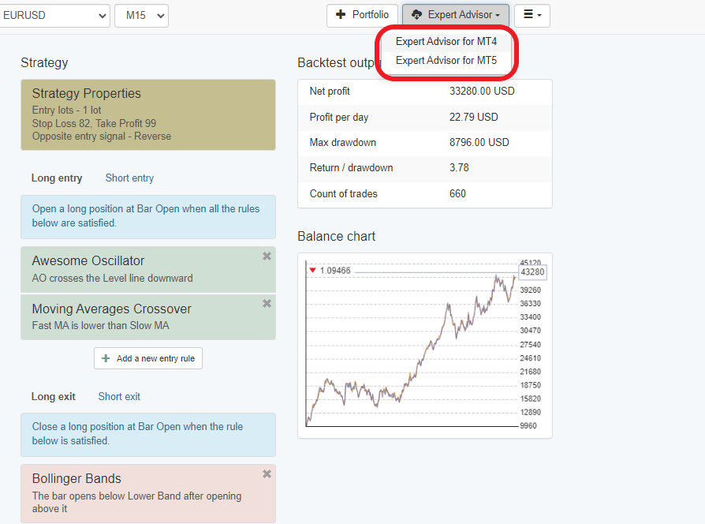This screenshot has width=705, height=524.
Task: Open the hamburger menu button
Action: (x=532, y=15)
